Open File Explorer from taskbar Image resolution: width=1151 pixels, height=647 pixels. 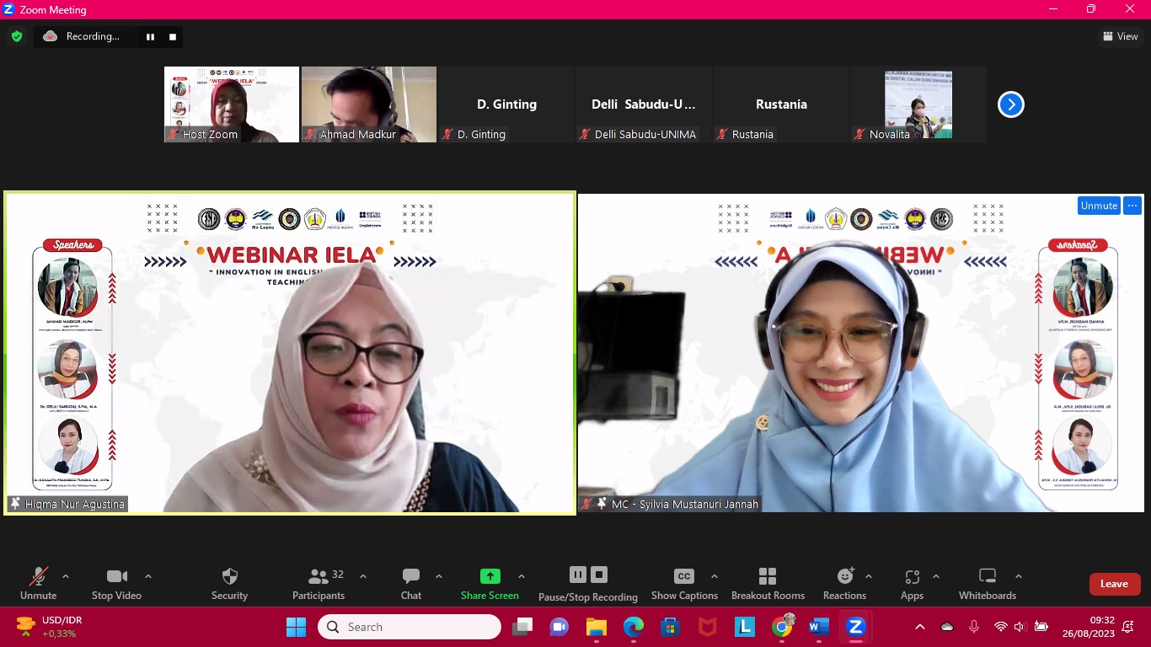click(597, 627)
